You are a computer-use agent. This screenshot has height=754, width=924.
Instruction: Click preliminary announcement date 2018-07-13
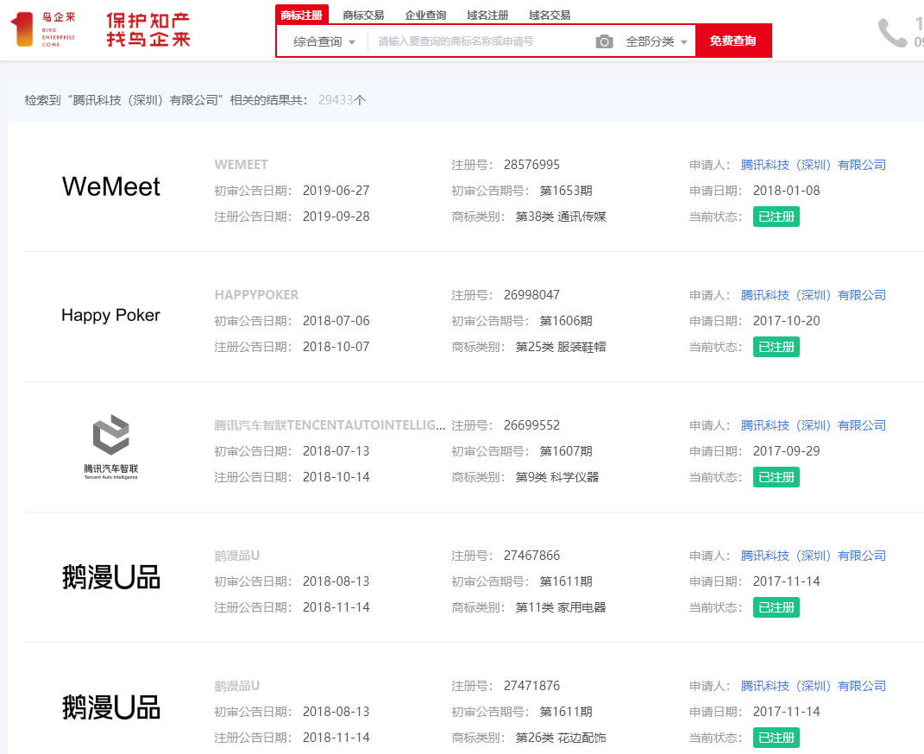[x=336, y=451]
